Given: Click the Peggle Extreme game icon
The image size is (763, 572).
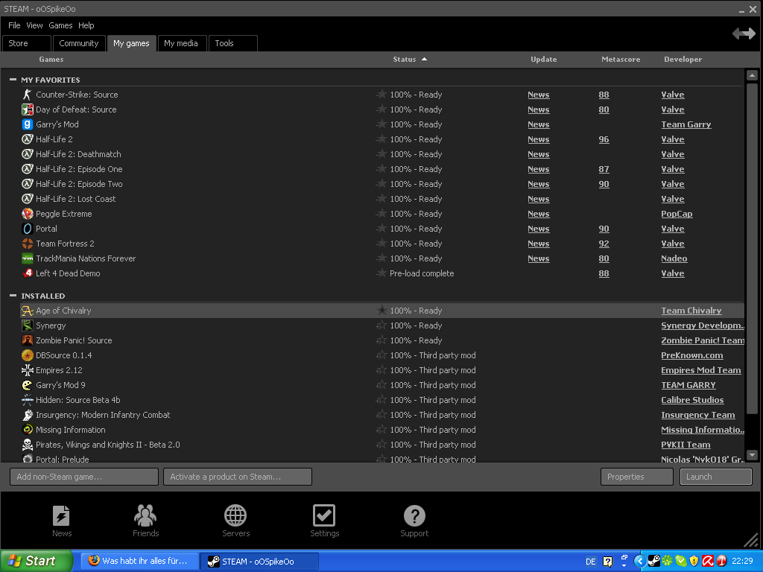Looking at the screenshot, I should coord(28,214).
